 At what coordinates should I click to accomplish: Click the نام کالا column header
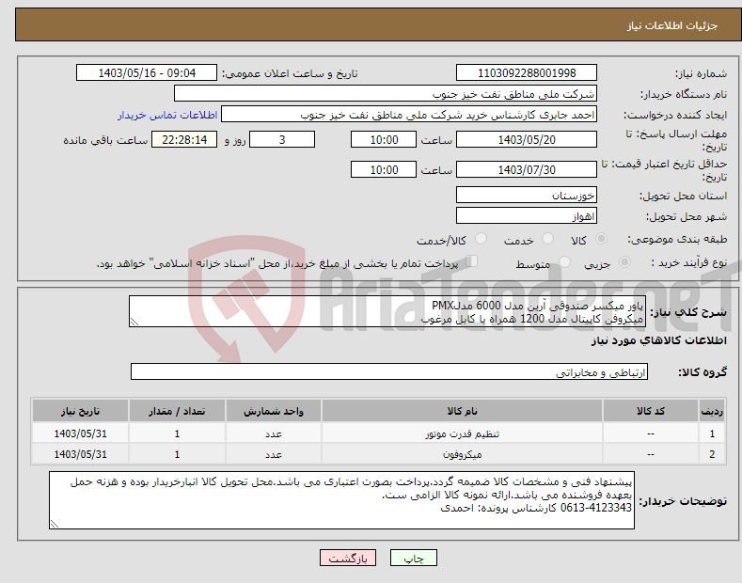(x=462, y=411)
